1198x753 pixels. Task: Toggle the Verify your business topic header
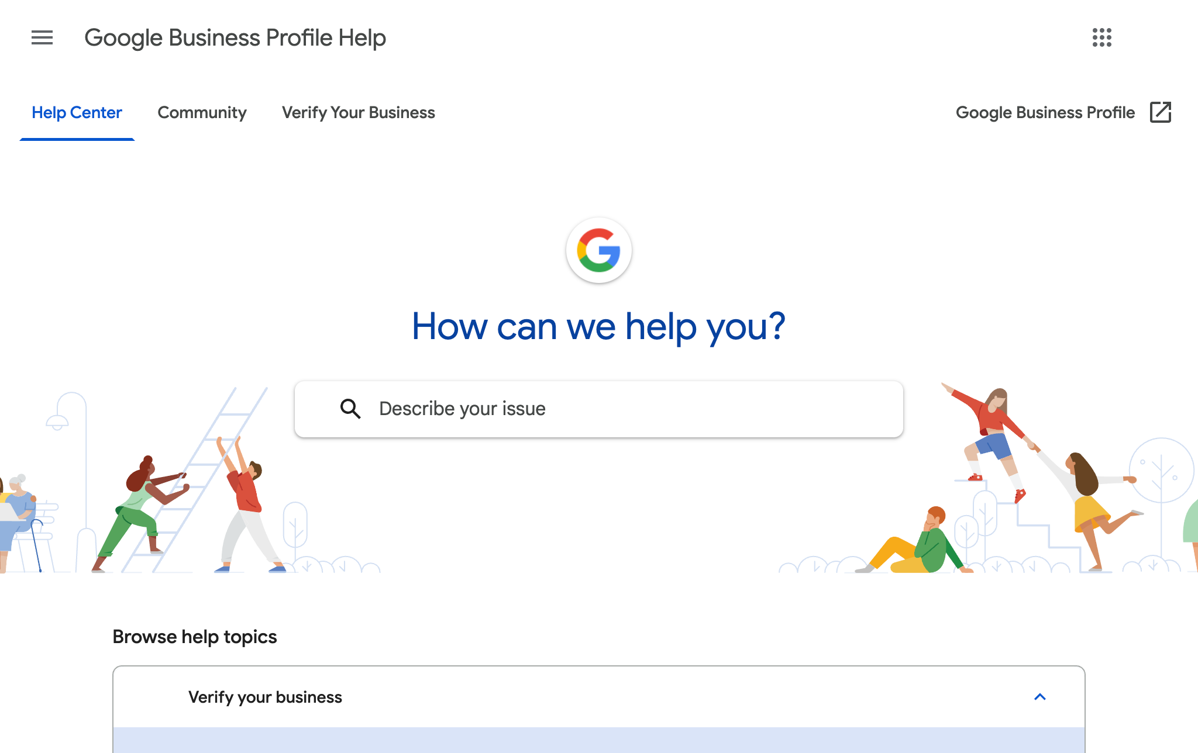point(598,697)
